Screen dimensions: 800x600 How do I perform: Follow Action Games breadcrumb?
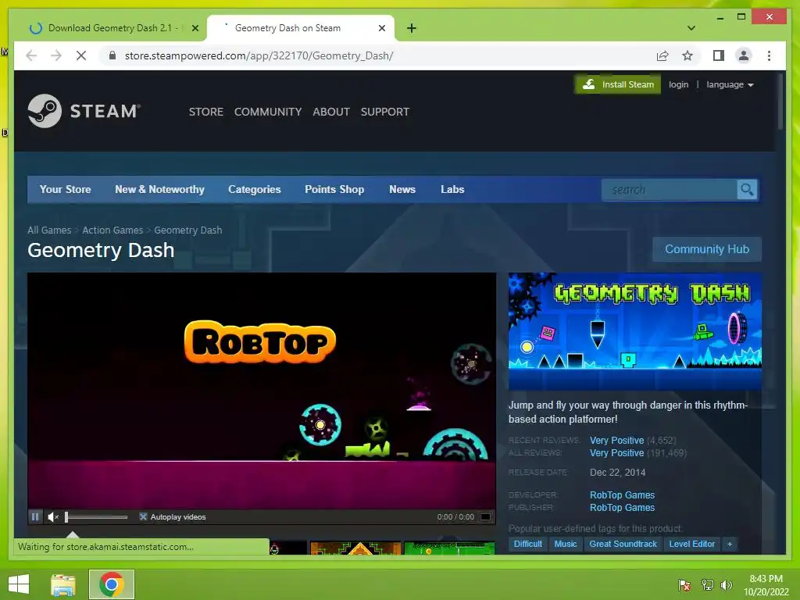click(112, 230)
